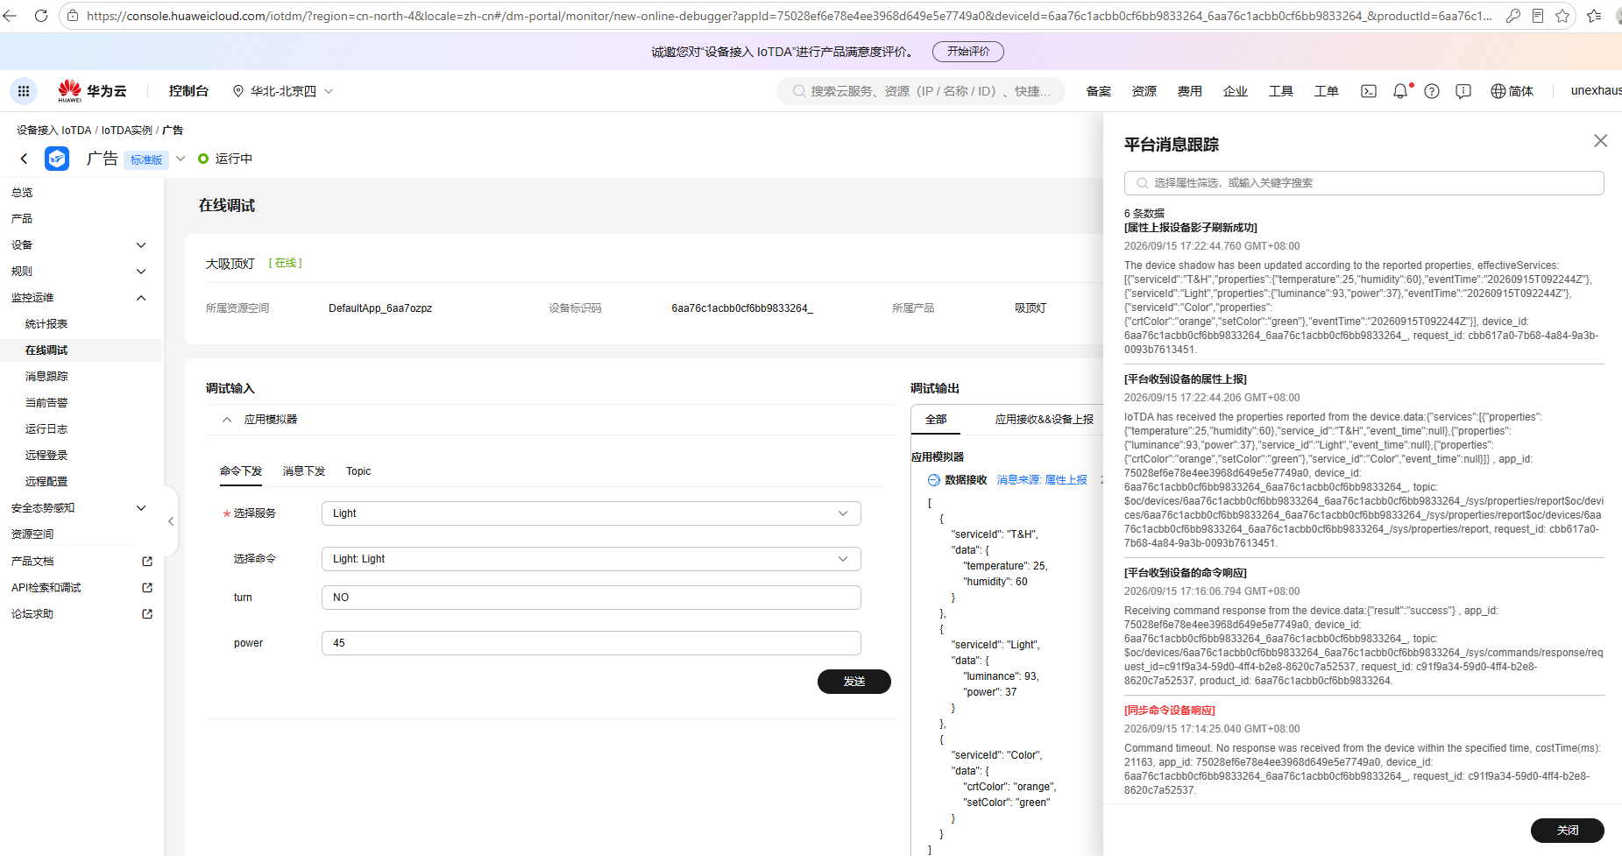This screenshot has width=1622, height=856.
Task: Select the 应用接收&&设备上报 tab
Action: tap(1045, 420)
